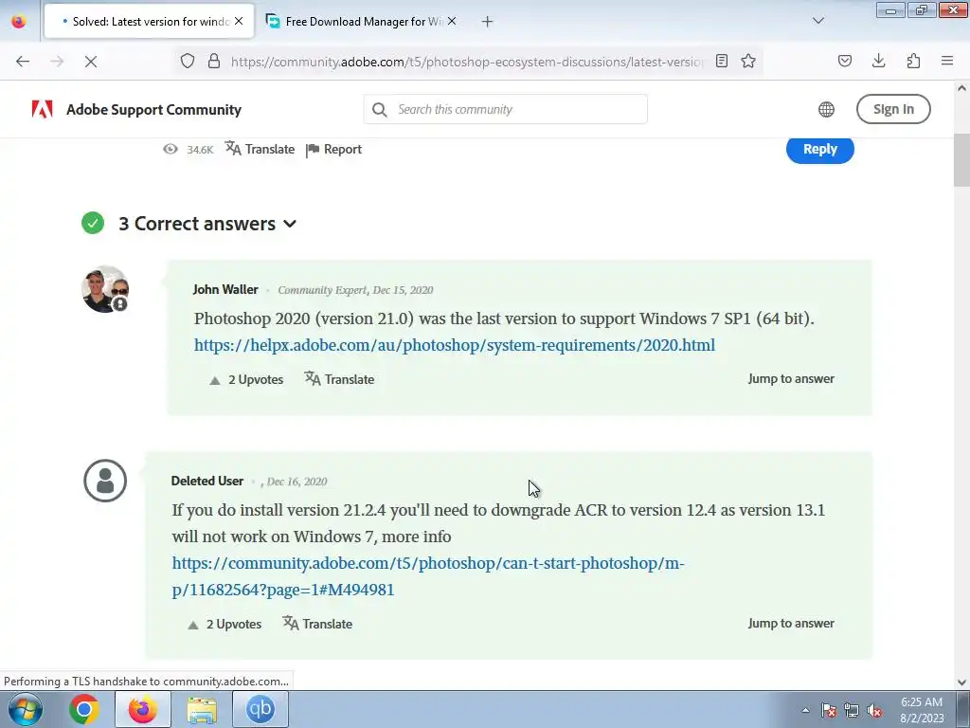This screenshot has height=728, width=970.
Task: Click the blue Reply button
Action: pyautogui.click(x=819, y=149)
